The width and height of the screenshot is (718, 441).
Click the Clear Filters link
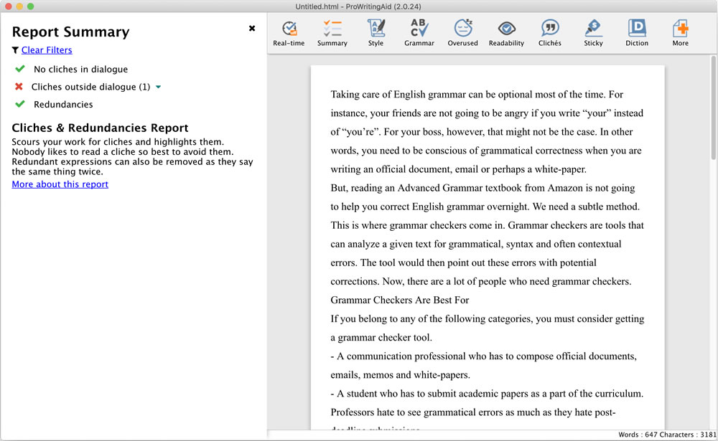point(47,50)
